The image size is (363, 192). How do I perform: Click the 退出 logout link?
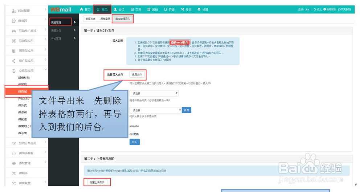pos(318,9)
